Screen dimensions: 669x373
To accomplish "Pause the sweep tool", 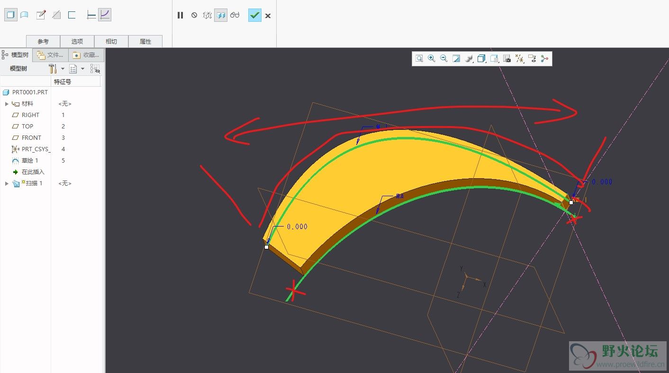I will [x=180, y=15].
